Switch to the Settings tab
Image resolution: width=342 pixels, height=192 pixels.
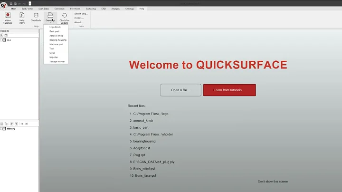[x=129, y=9]
